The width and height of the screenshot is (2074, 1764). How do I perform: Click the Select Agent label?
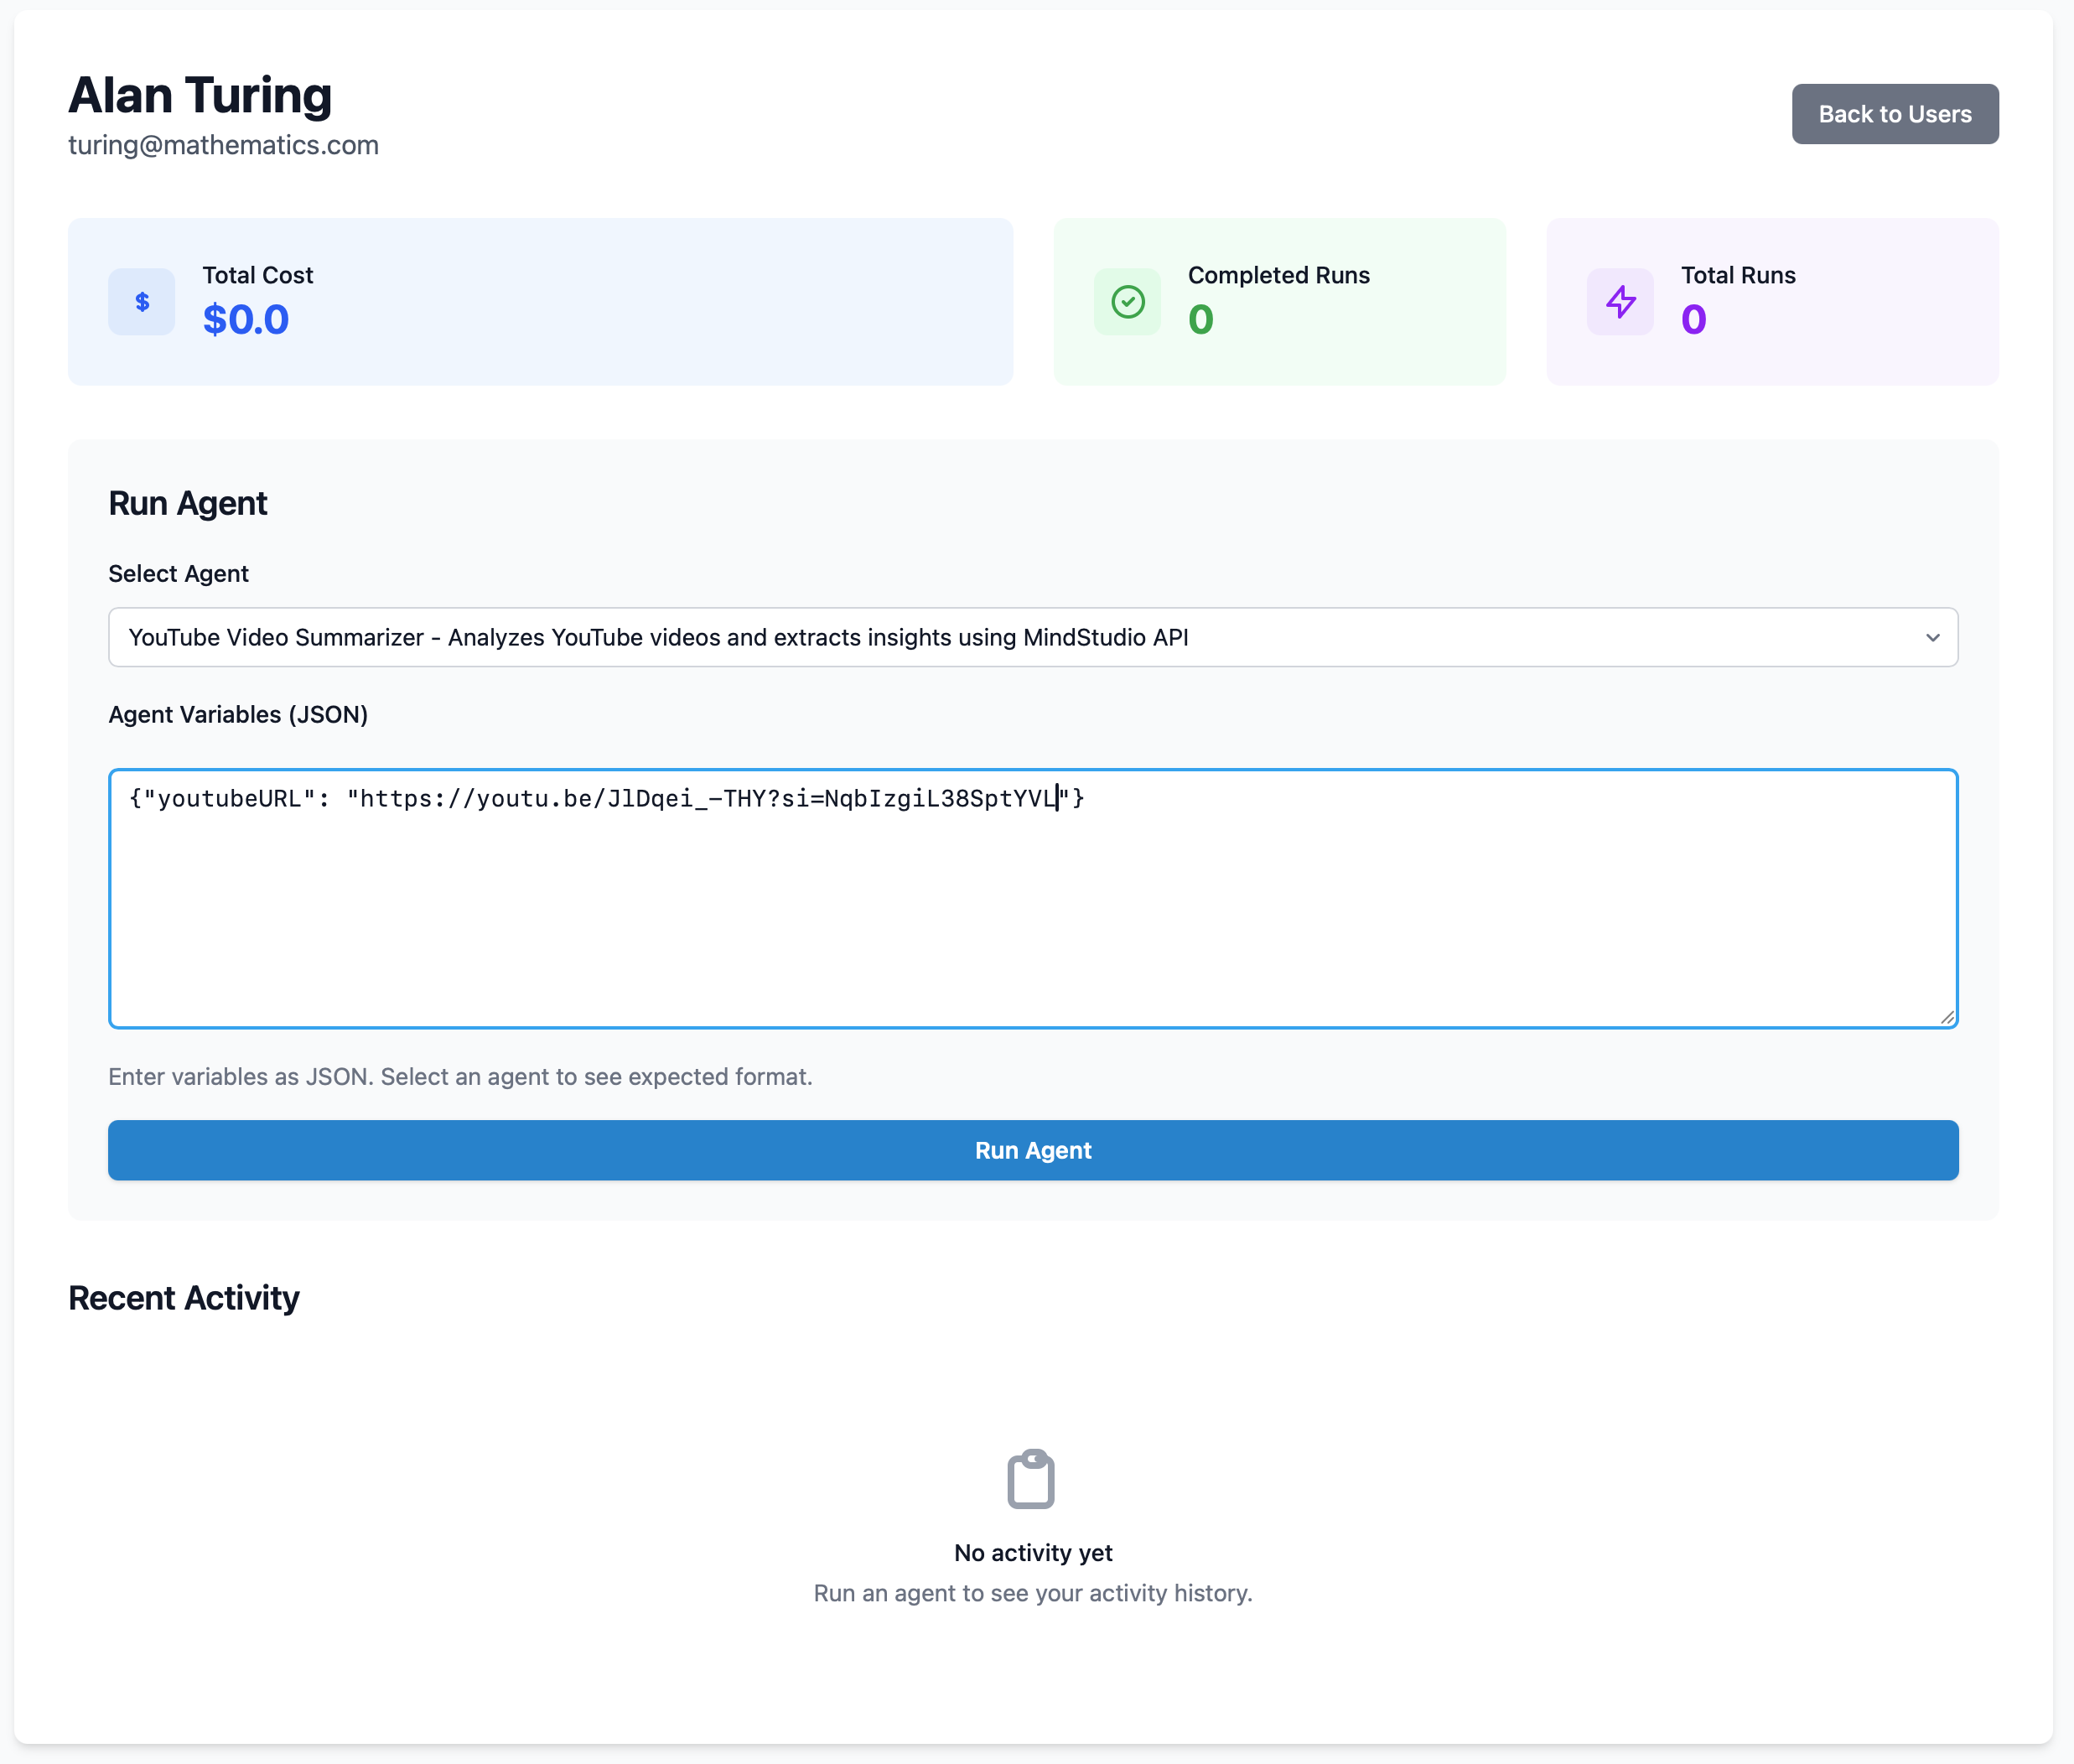pyautogui.click(x=178, y=574)
